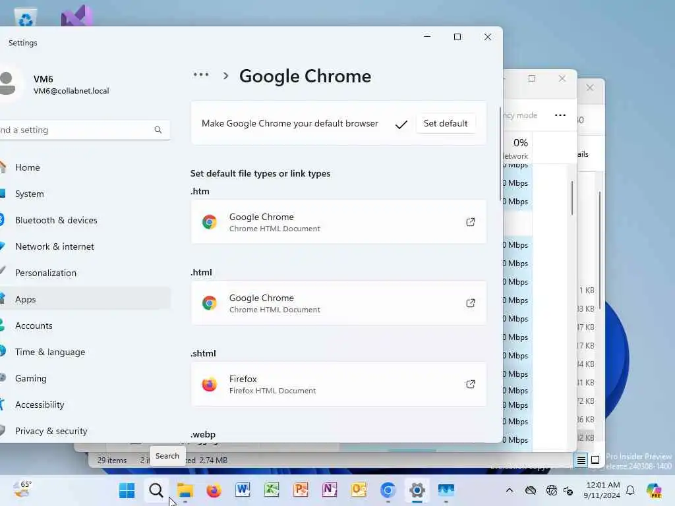Screen dimensions: 675x506
Task: Click the cloud sync off tray icon
Action: [531, 490]
